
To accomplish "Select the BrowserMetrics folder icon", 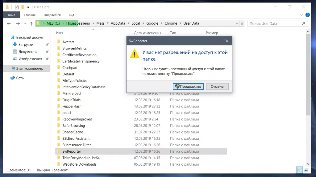I will [59, 48].
